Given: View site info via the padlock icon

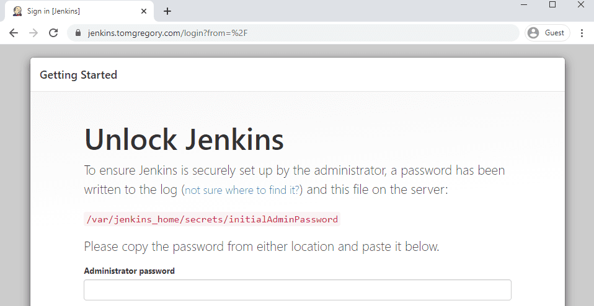Looking at the screenshot, I should tap(78, 33).
